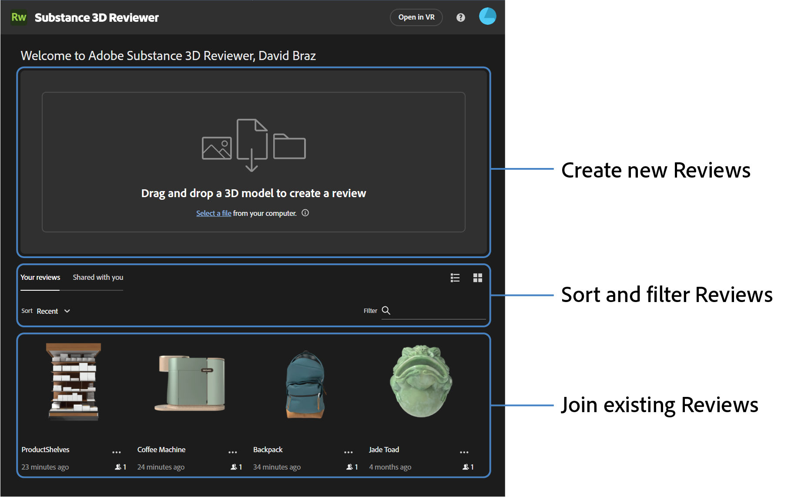Click participants icon on Coffee Machine card
This screenshot has width=798, height=497.
tap(234, 467)
